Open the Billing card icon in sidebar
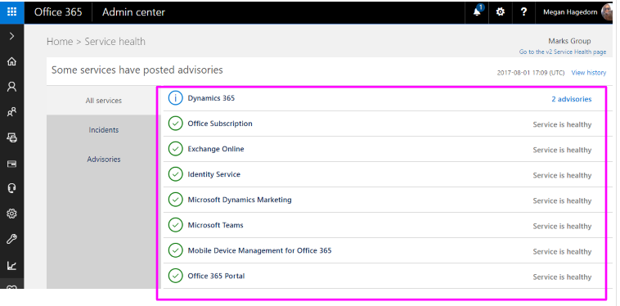620x306 pixels. point(12,164)
